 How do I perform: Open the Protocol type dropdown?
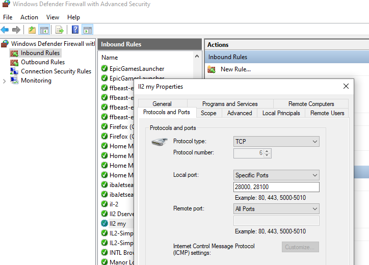[276, 141]
